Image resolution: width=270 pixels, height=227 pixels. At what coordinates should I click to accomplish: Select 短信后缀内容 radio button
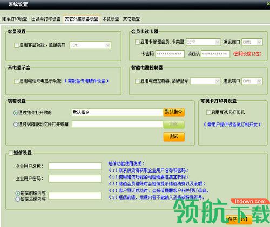[x=17, y=199]
